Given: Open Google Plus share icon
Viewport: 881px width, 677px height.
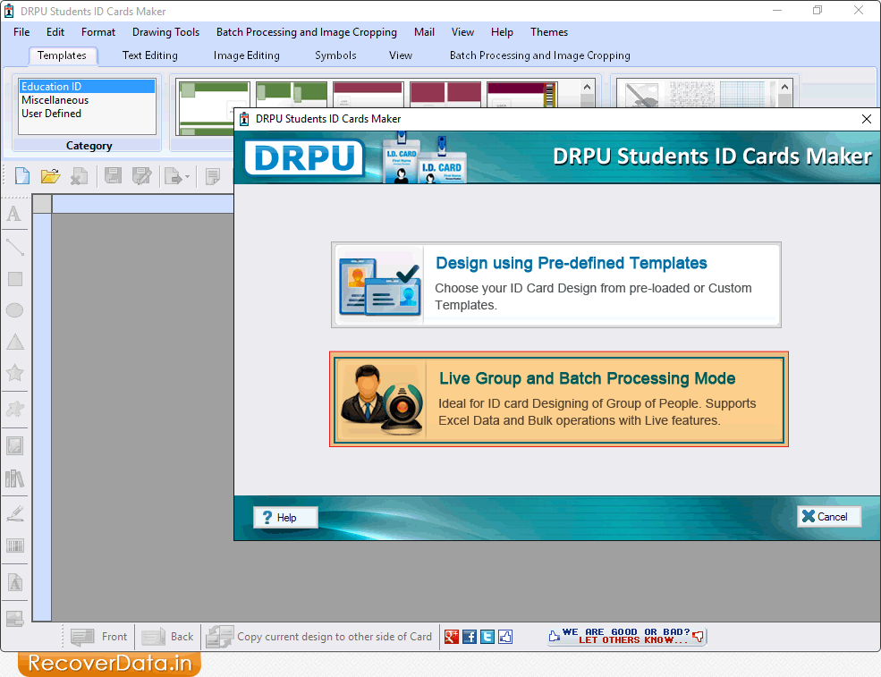Looking at the screenshot, I should (x=452, y=637).
